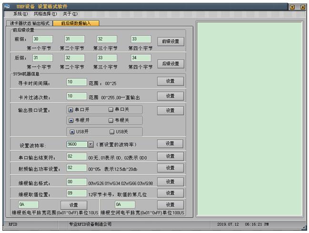Viewport: 309px width, 233px height.
Task: Minimize the window using title bar button
Action: [292, 7]
